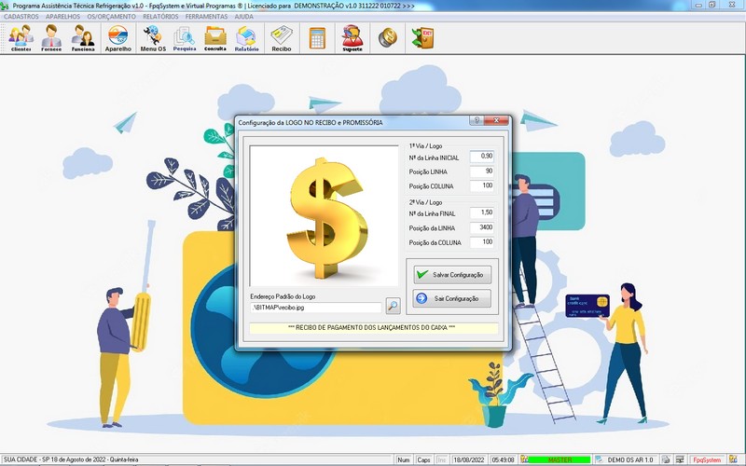Click the Sair Configuração button
This screenshot has width=746, height=466.
[452, 298]
